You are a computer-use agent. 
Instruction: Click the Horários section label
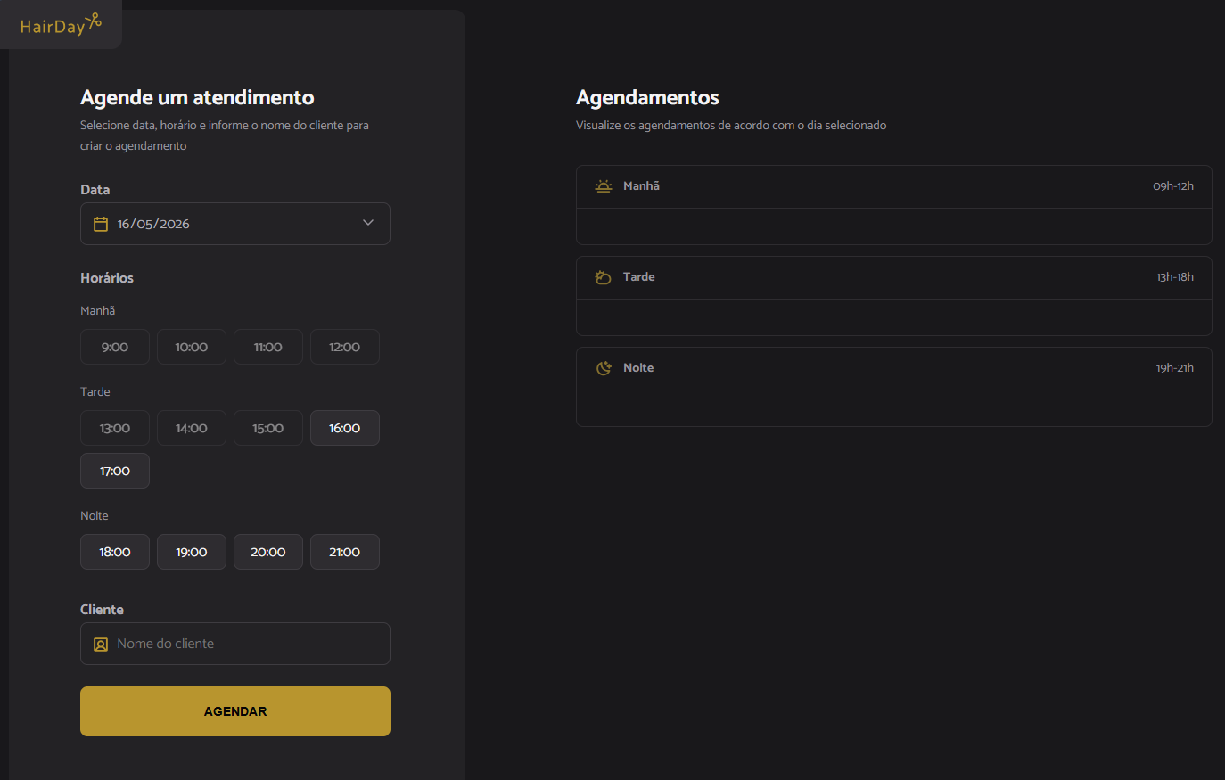click(107, 278)
